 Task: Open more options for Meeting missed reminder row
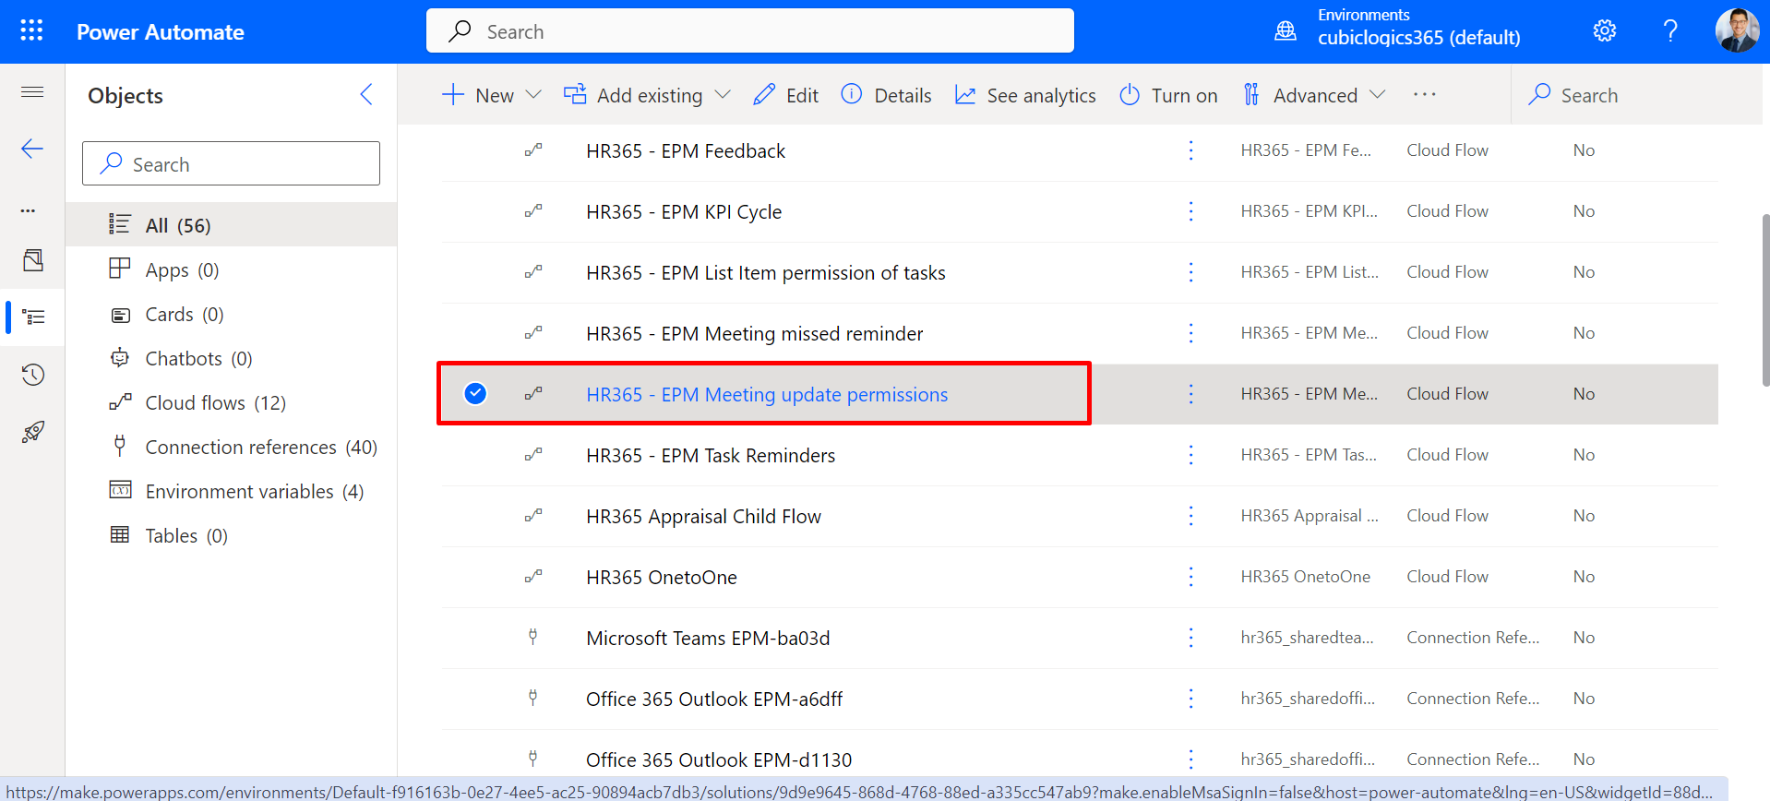[x=1190, y=333]
